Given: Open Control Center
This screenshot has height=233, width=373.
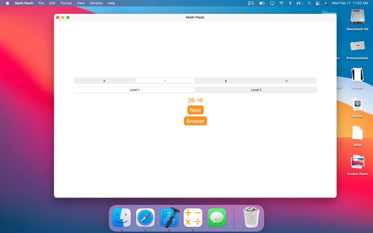Looking at the screenshot, I should tap(318, 3).
